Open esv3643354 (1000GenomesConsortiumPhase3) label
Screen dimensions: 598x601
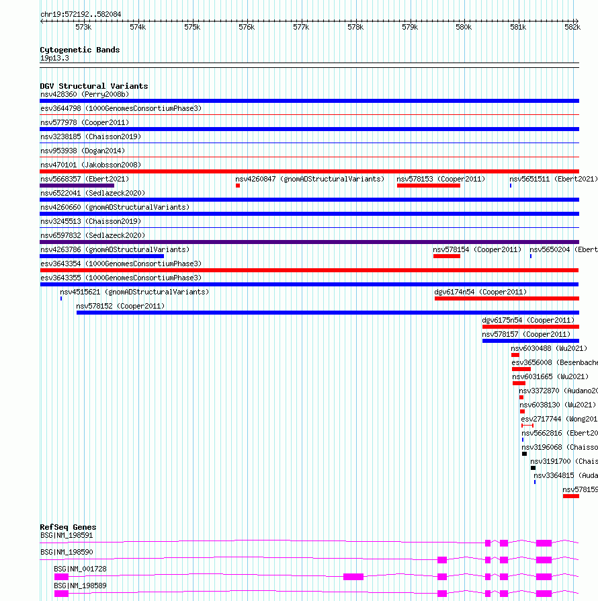click(x=121, y=264)
